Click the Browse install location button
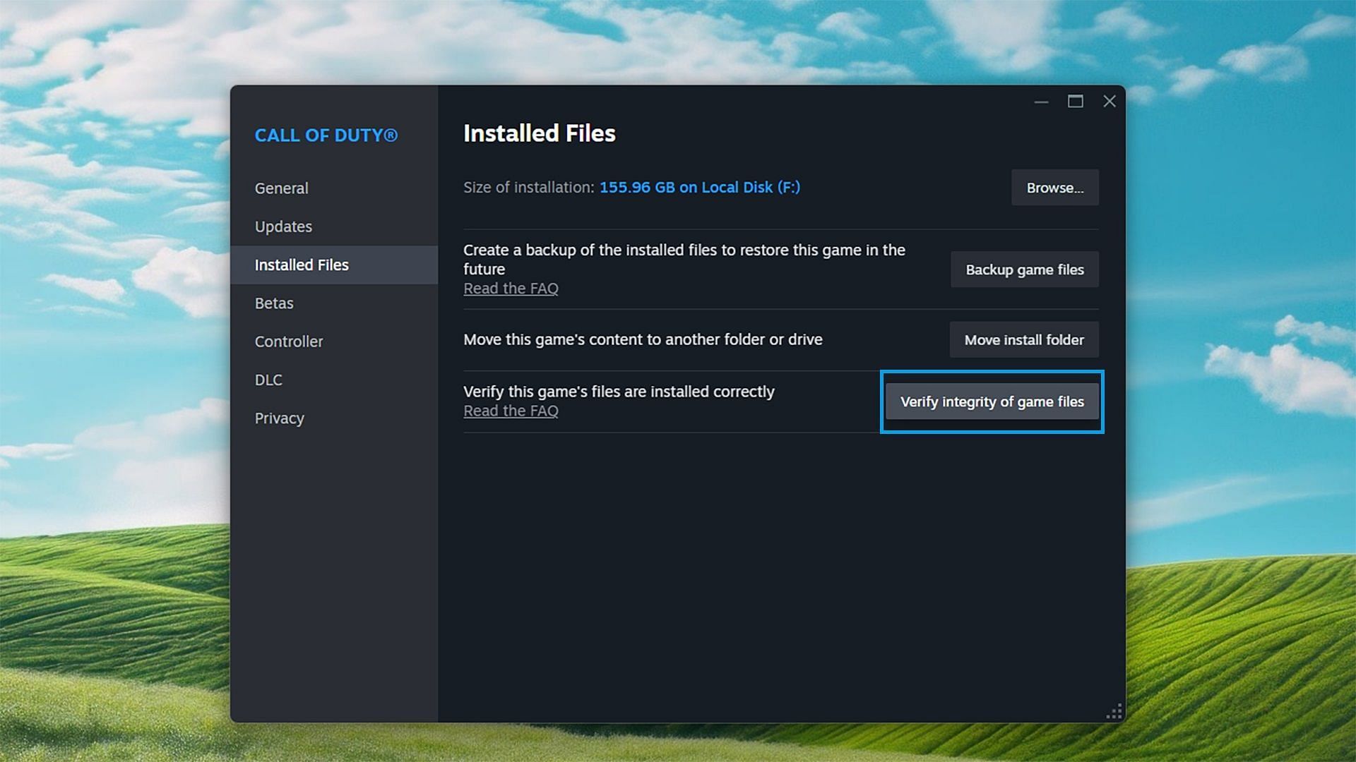 (x=1054, y=187)
